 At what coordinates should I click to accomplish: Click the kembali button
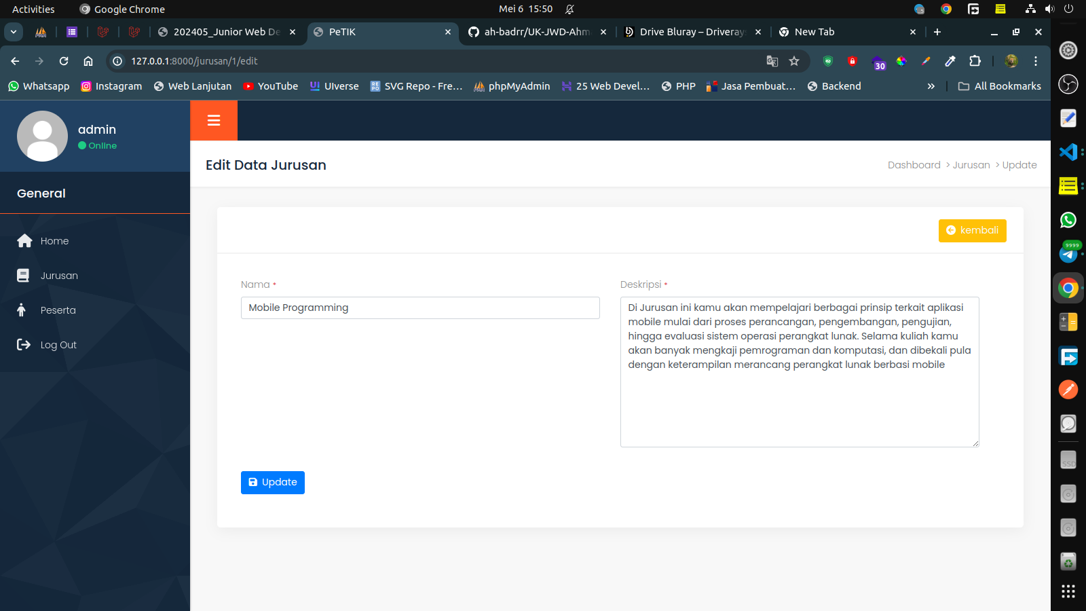972,231
